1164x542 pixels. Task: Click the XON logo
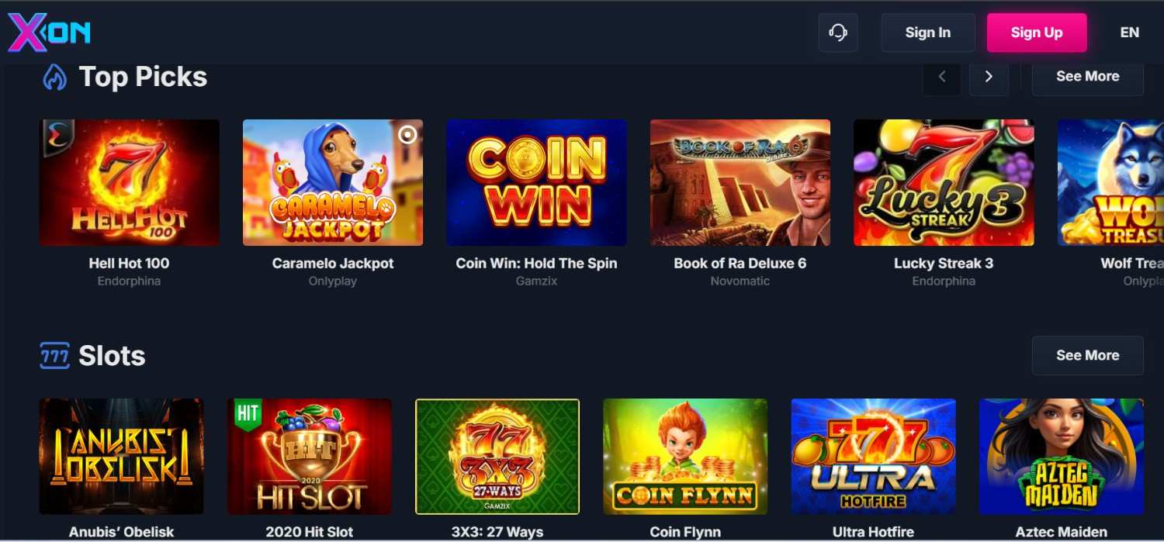50,33
